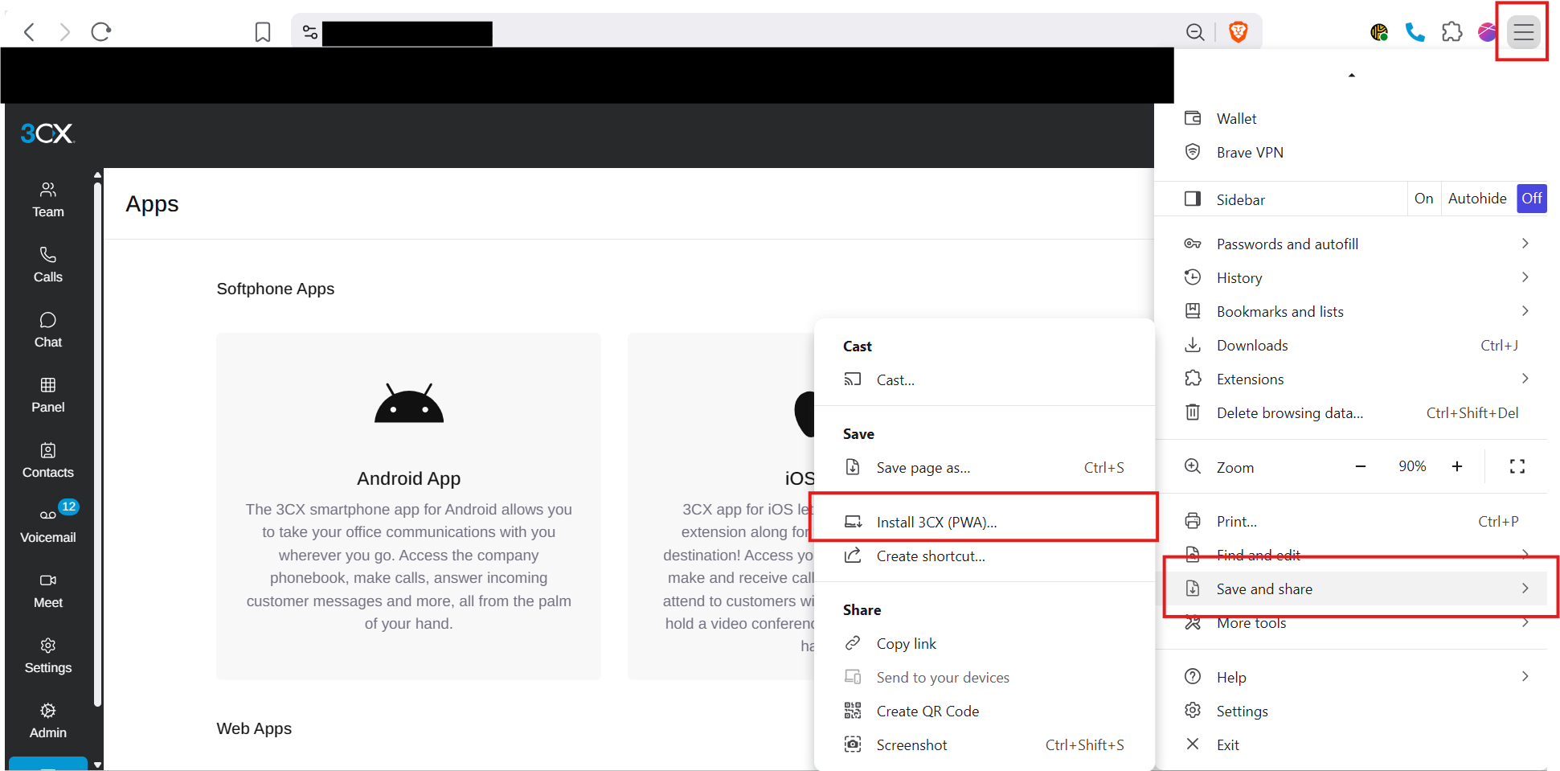Click the zoom indicator in address bar
1560x771 pixels.
(1195, 32)
